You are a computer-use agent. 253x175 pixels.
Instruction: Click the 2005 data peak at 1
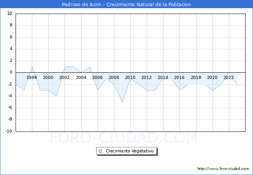tap(90, 67)
